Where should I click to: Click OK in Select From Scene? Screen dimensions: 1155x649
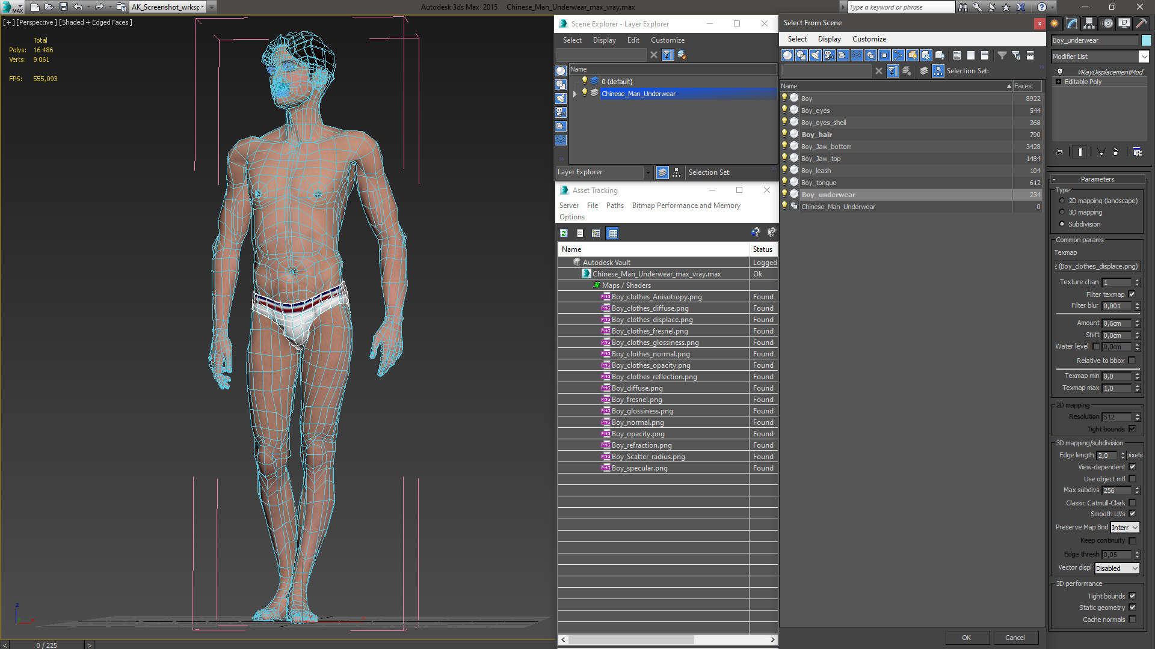[966, 638]
